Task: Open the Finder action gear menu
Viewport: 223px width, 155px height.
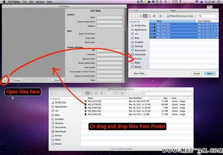Action: click(122, 93)
